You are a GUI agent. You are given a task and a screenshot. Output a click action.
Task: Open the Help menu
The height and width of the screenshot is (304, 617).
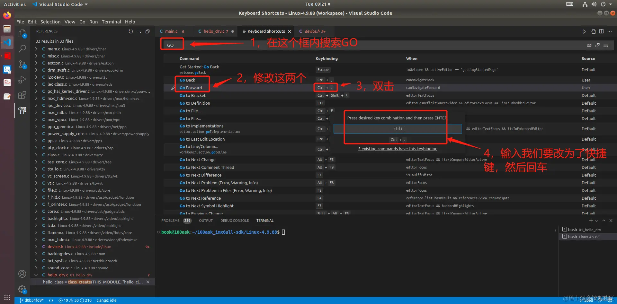pyautogui.click(x=130, y=22)
